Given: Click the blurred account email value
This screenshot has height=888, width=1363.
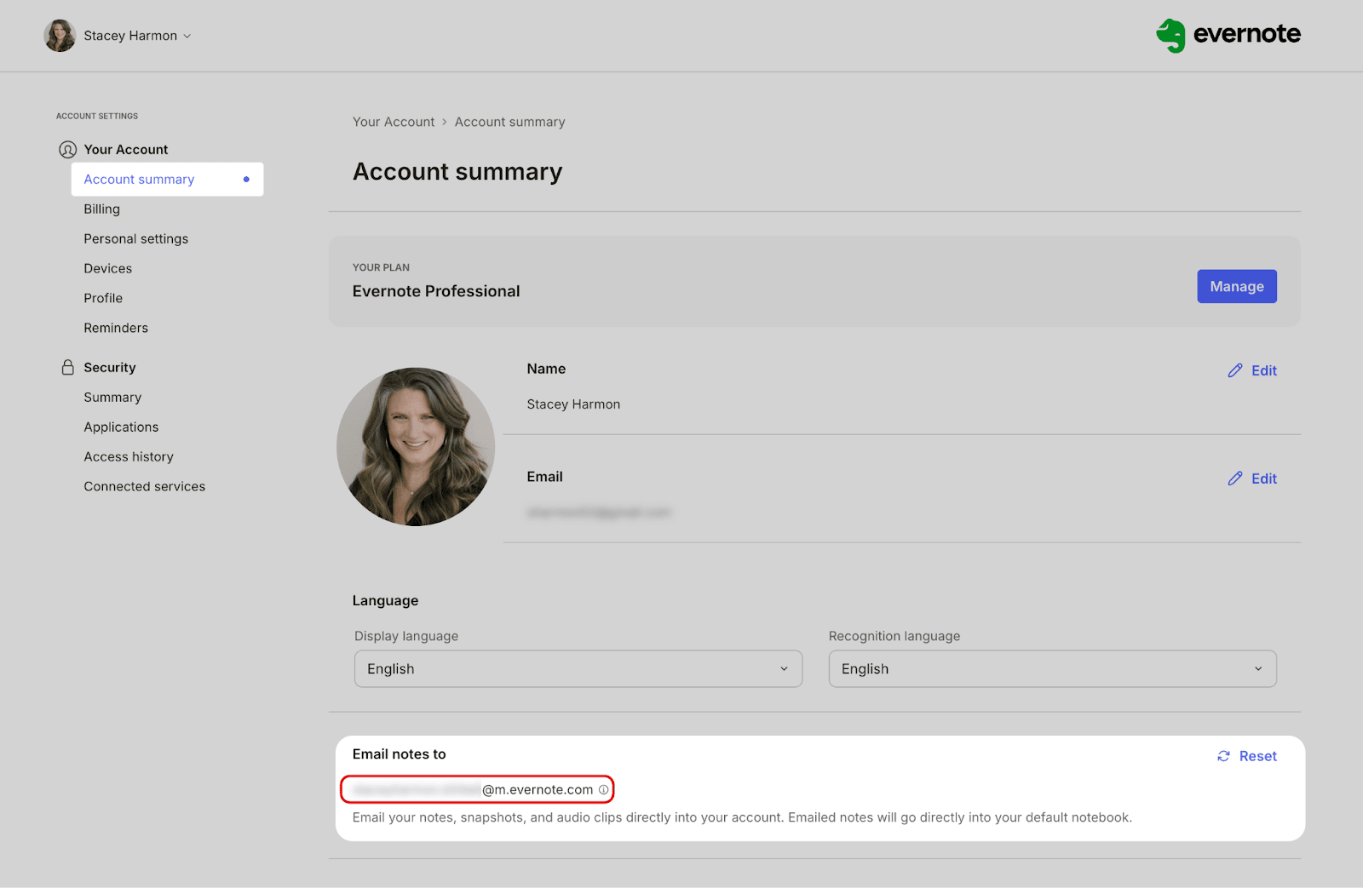Looking at the screenshot, I should click(599, 513).
